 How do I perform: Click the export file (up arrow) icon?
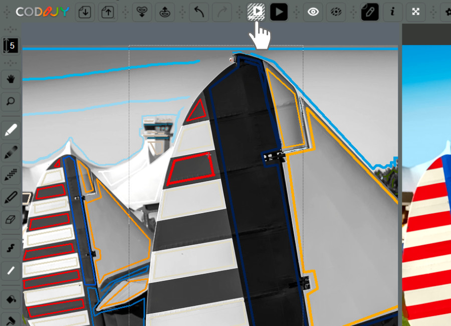pos(107,12)
